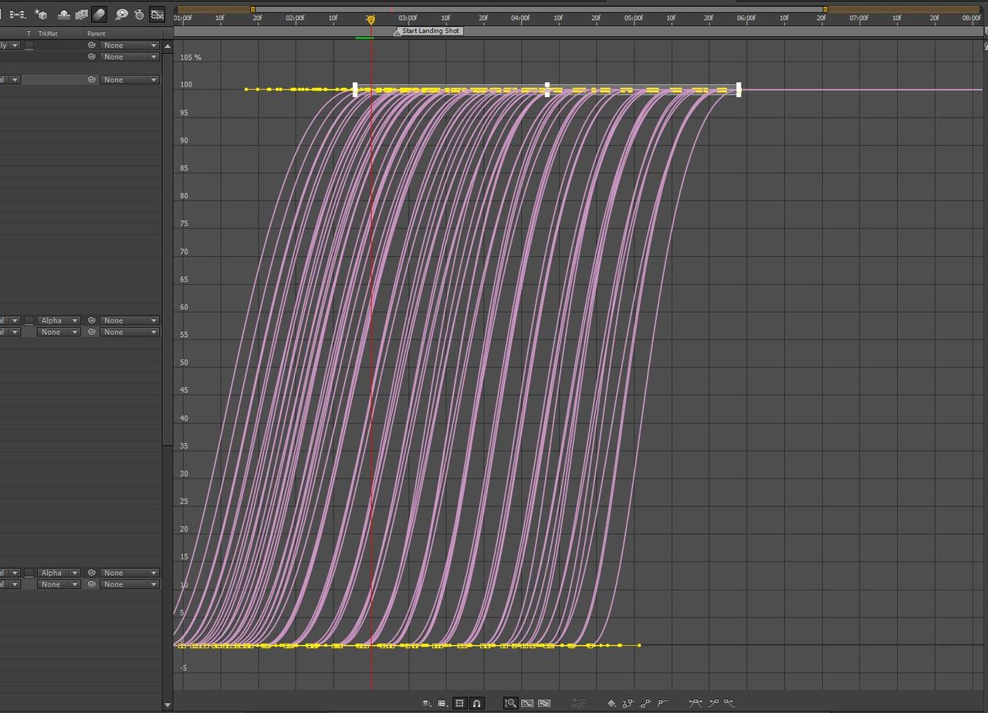Apply Easy Ease to keyframes
The image size is (988, 713).
coord(695,703)
